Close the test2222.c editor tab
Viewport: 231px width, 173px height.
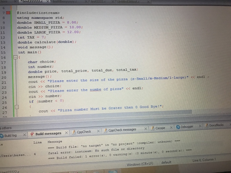(113, 2)
